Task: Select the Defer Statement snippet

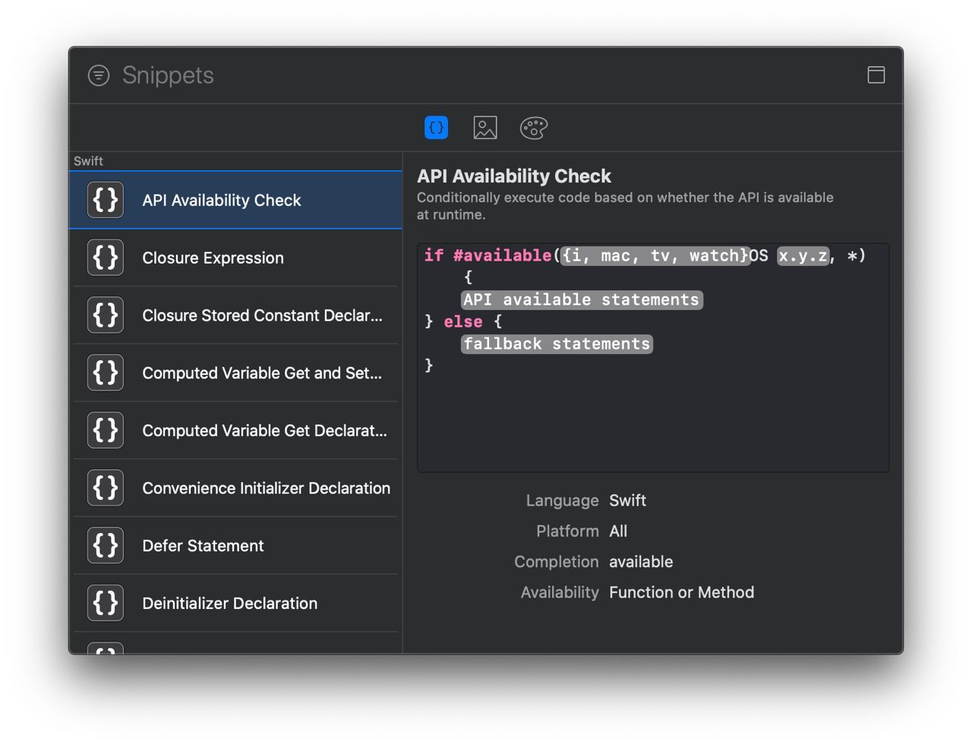Action: point(235,545)
